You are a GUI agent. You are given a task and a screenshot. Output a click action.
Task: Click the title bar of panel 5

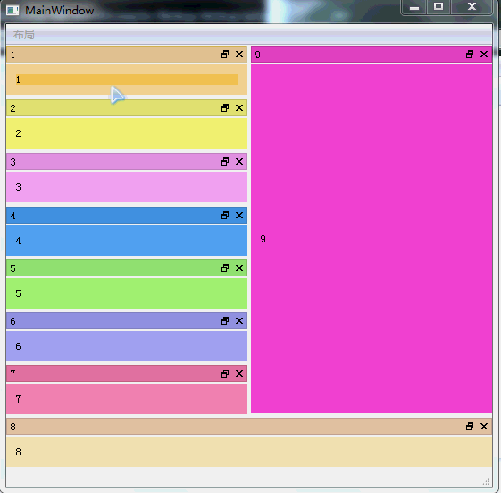tap(127, 268)
